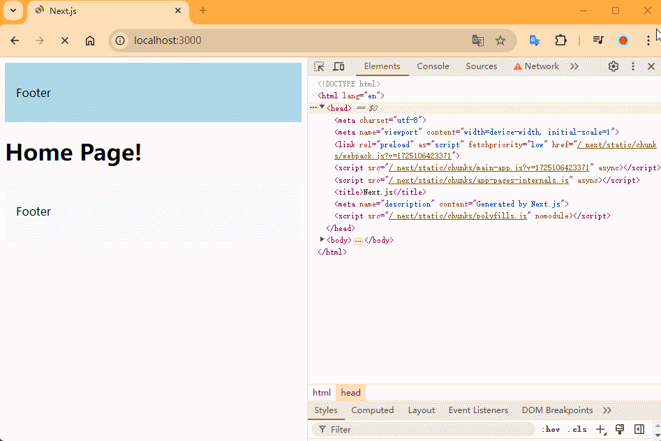The width and height of the screenshot is (661, 441).
Task: Expand the body element node
Action: [322, 239]
